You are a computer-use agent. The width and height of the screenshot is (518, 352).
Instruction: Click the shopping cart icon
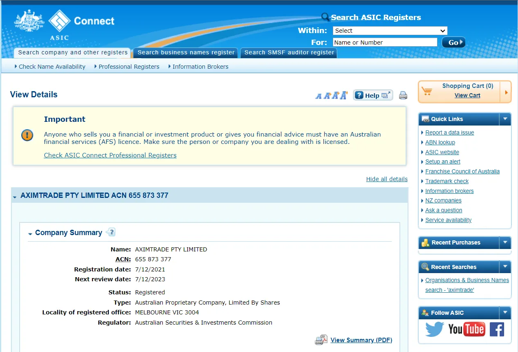[427, 91]
